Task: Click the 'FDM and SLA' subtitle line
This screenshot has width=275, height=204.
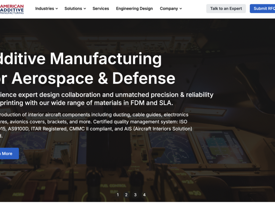Action: (x=86, y=103)
